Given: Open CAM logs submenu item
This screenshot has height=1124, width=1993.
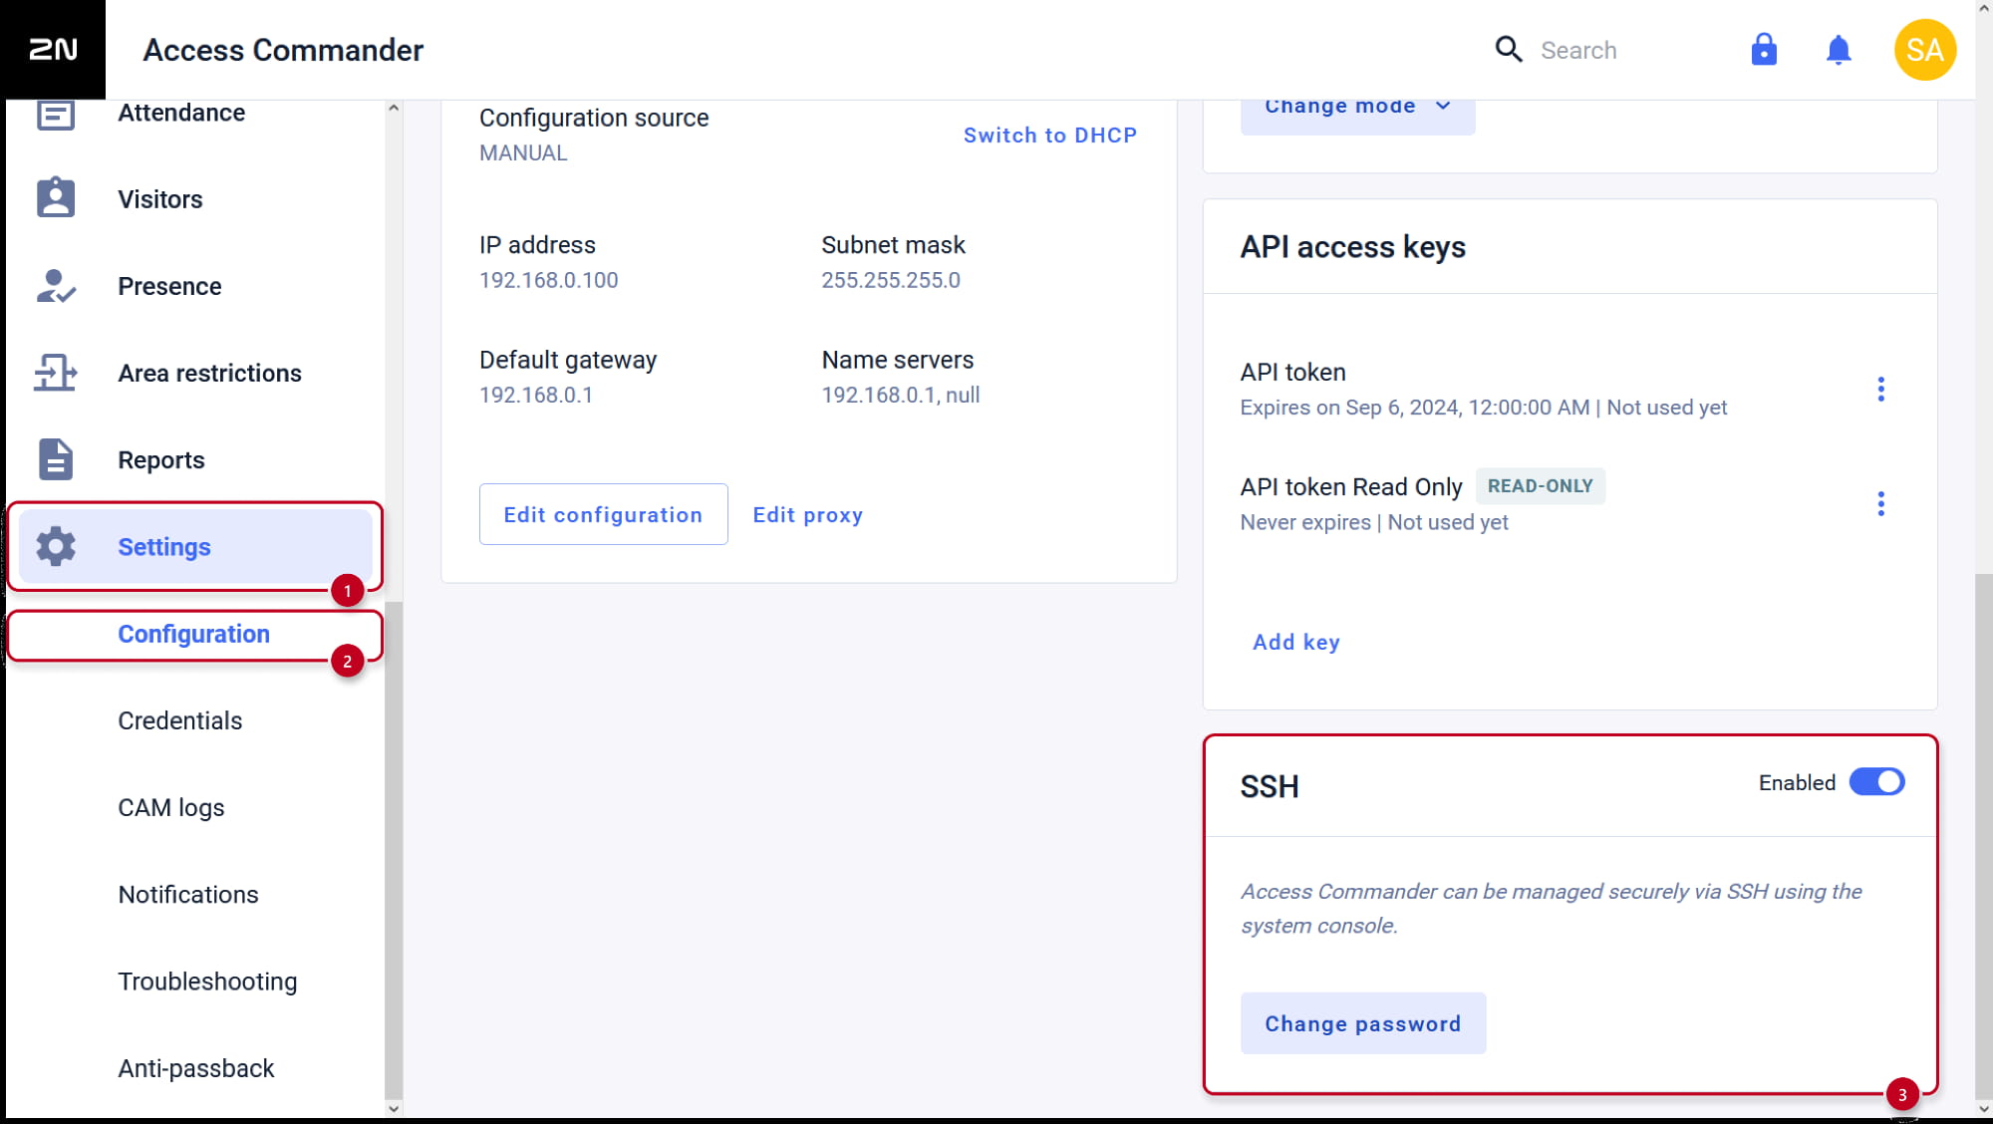Looking at the screenshot, I should (x=171, y=807).
